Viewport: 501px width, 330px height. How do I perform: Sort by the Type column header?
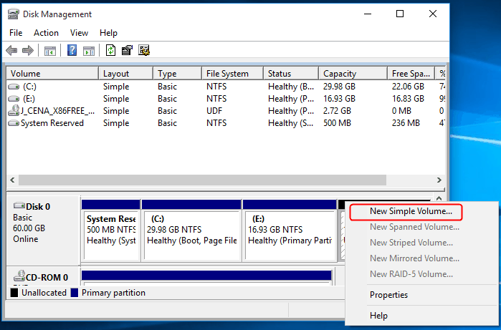pos(178,74)
